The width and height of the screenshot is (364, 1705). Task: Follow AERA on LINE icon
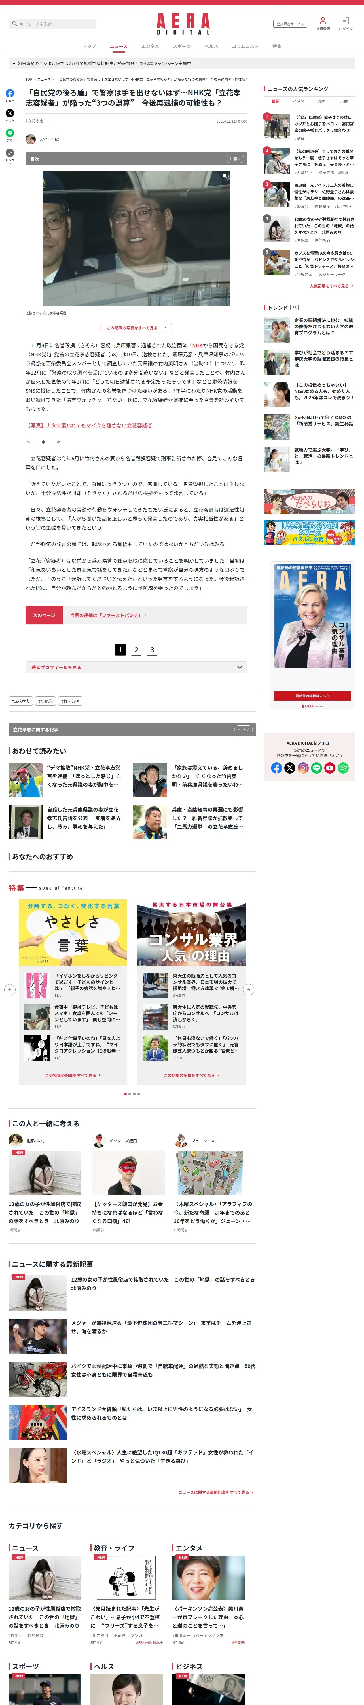point(316,768)
